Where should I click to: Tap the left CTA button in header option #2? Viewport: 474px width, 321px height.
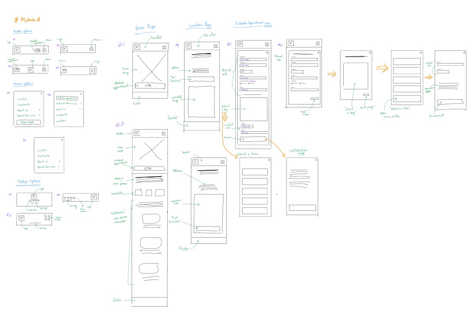pyautogui.click(x=17, y=69)
